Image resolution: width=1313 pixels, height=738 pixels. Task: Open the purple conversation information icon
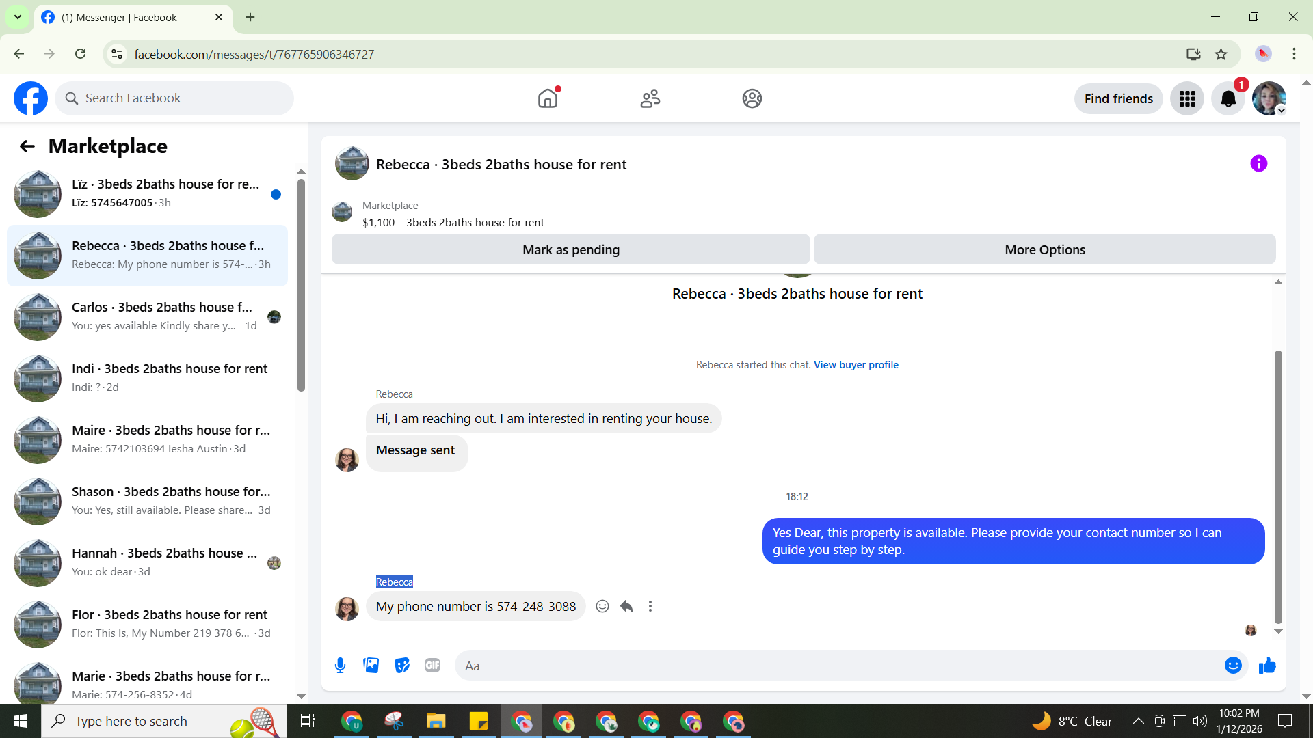[x=1258, y=163]
